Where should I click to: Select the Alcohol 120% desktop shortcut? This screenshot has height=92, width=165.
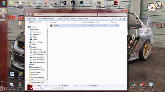coord(142,86)
